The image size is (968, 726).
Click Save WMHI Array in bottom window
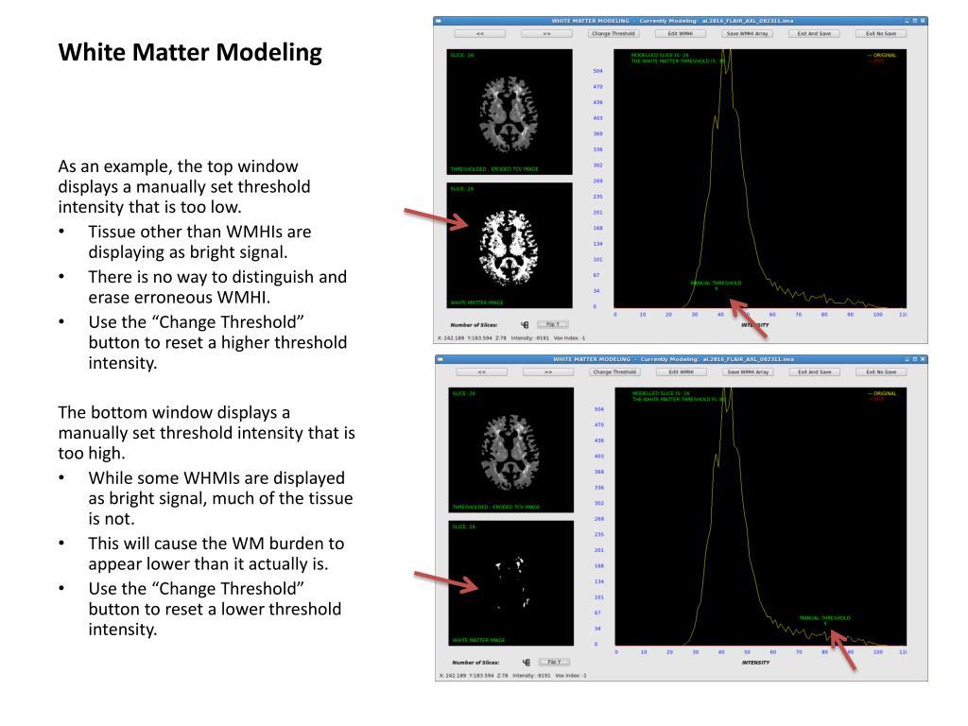748,372
